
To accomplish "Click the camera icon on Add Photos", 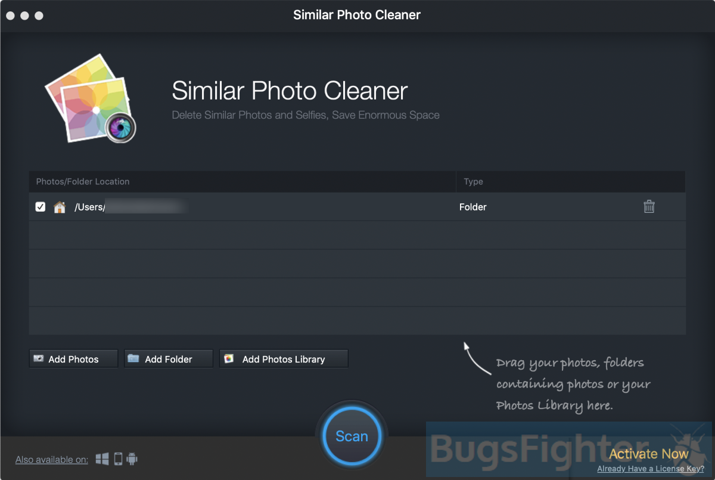I will [39, 359].
